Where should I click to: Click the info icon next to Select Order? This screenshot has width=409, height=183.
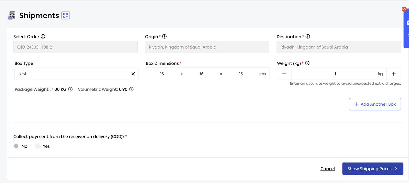point(43,36)
